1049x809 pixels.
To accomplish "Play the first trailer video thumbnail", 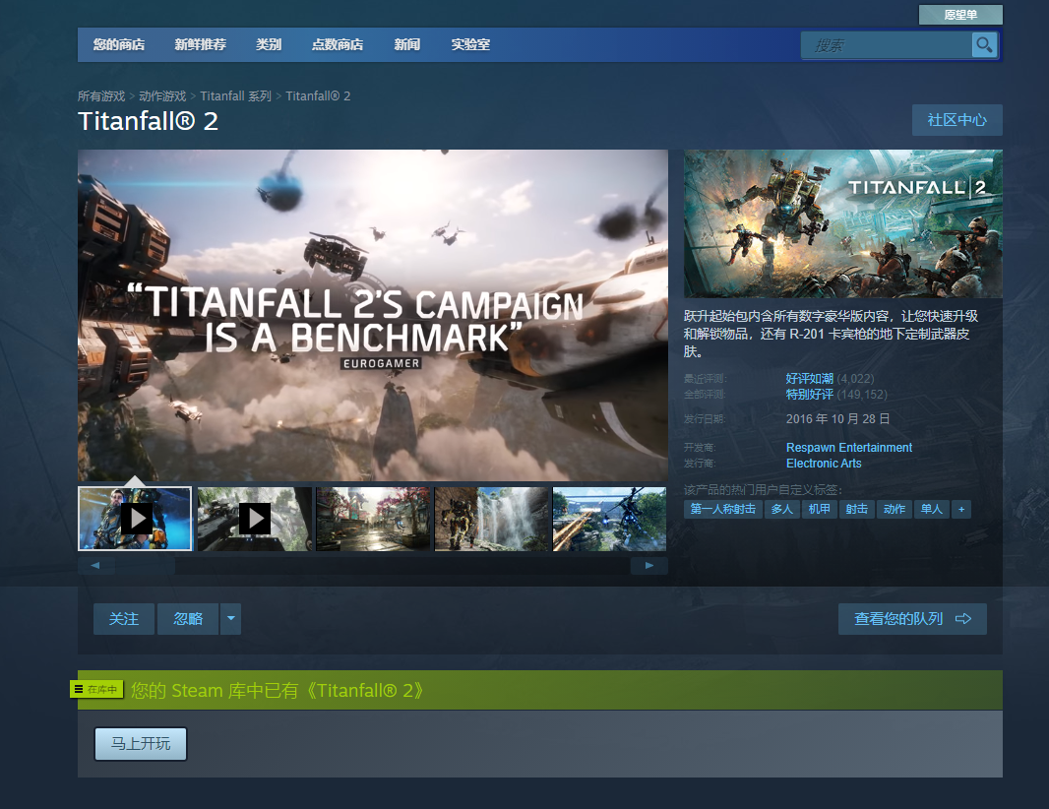I will tap(135, 519).
